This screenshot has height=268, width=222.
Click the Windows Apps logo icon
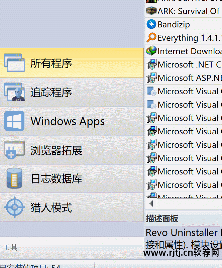pos(14,121)
